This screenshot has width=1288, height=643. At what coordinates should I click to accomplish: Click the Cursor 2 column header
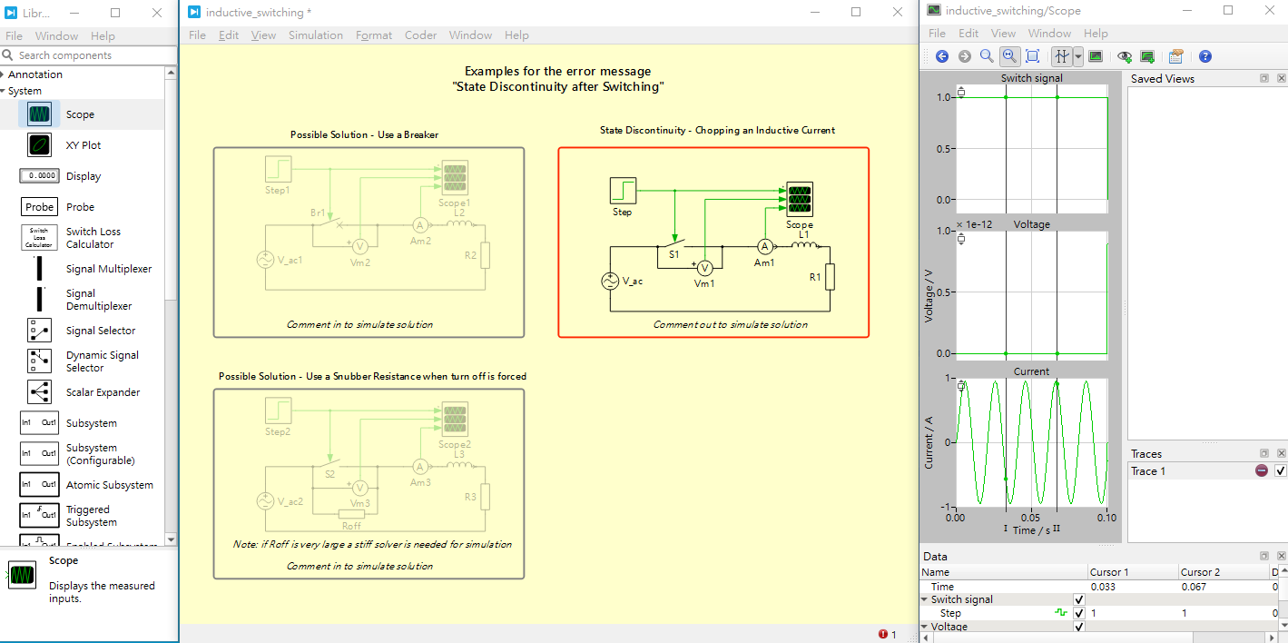[1223, 572]
